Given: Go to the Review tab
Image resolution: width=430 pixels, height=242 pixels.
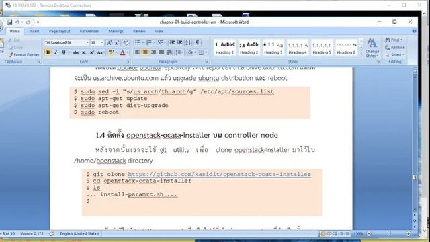Looking at the screenshot, I should tap(139, 32).
